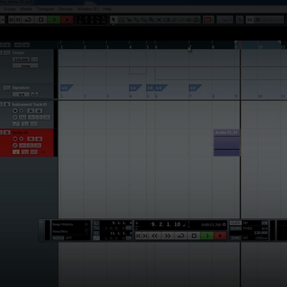Rewind using transport panel button
Image resolution: width=287 pixels, height=287 pixels.
coord(155,236)
